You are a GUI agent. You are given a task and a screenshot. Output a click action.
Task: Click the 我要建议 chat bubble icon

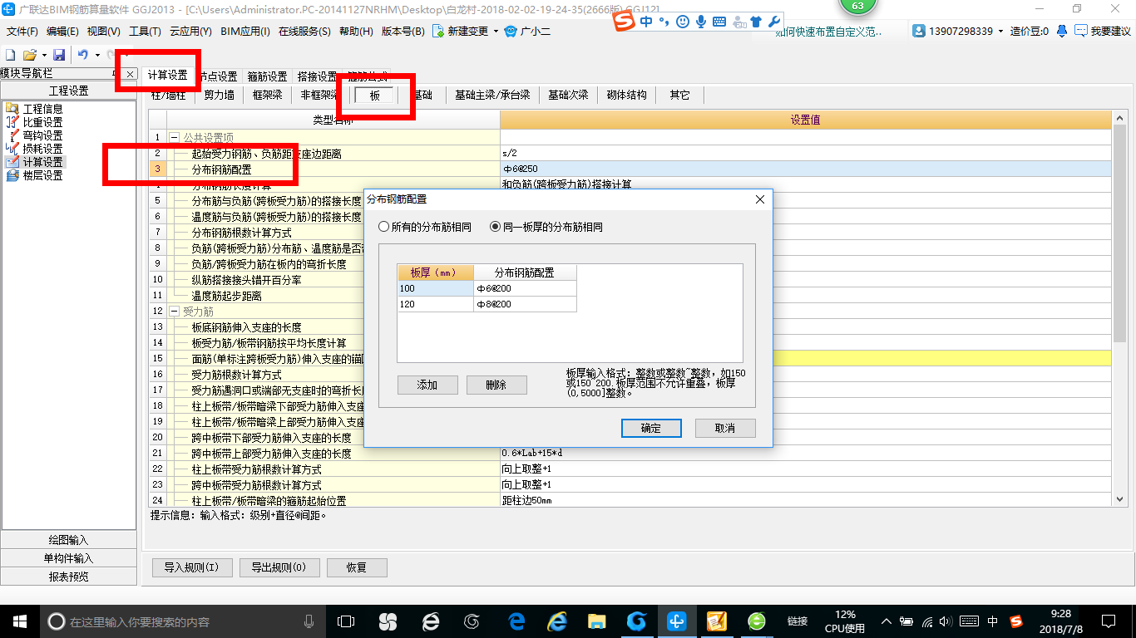click(1080, 31)
